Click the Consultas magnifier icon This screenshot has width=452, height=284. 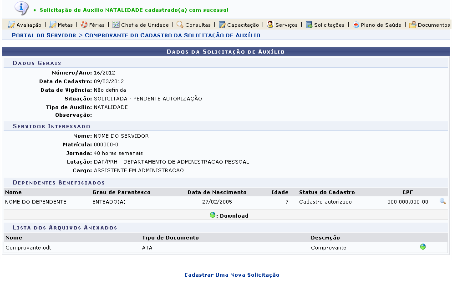click(x=180, y=25)
